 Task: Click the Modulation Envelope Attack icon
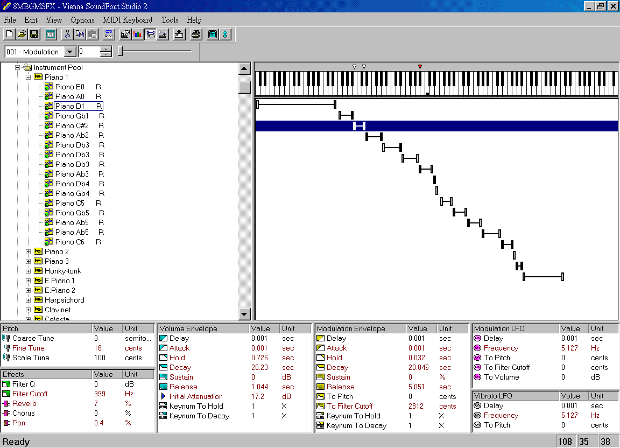320,348
